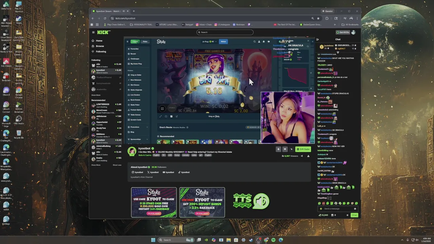Click the Gift Subs button
Viewport: 434px width, 244px height.
(x=303, y=149)
